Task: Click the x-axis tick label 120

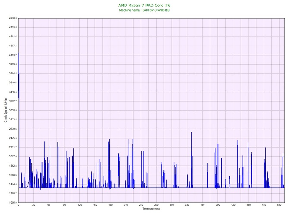Action: pyautogui.click(x=80, y=205)
